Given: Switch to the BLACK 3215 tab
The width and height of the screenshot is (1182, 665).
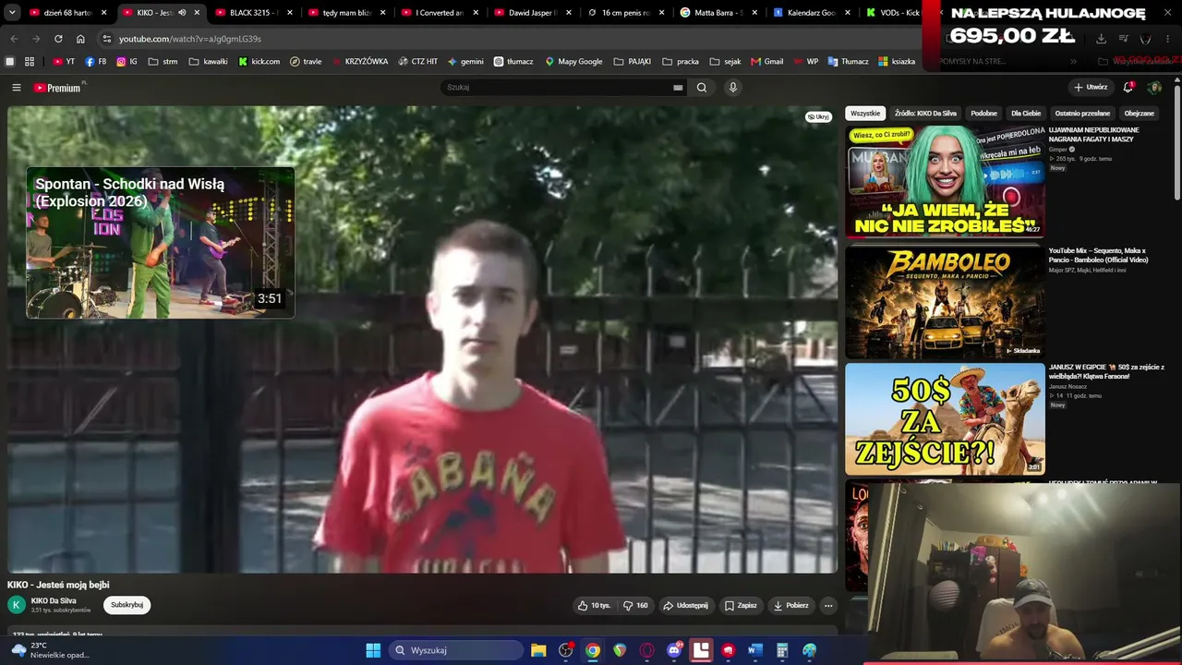Looking at the screenshot, I should pos(254,13).
